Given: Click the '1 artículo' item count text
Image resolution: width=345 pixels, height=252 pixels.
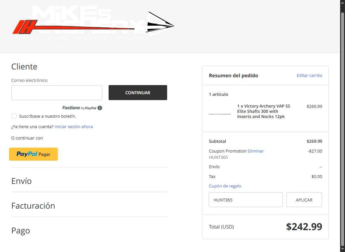Looking at the screenshot, I should click(x=219, y=95).
